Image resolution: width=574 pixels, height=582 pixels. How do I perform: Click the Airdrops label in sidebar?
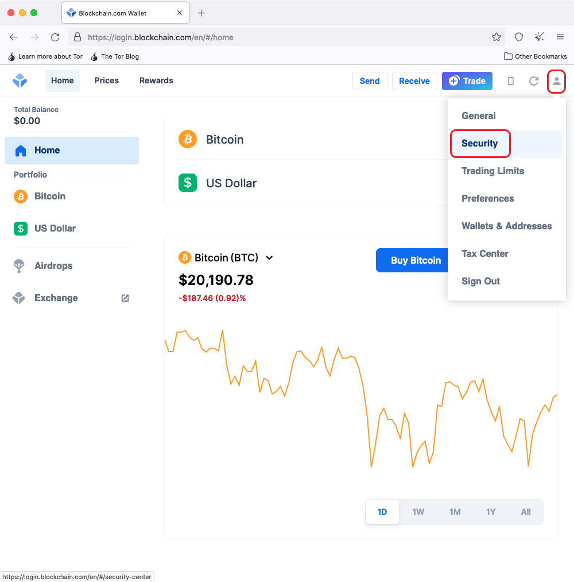pyautogui.click(x=53, y=266)
